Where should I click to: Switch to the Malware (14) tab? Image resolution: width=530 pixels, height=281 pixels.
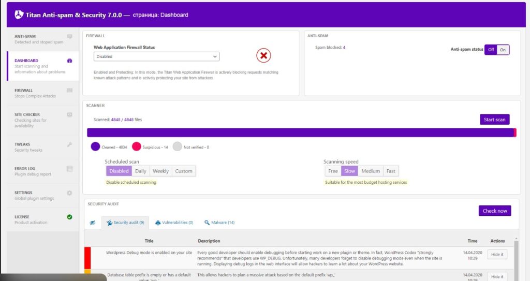[x=219, y=223]
